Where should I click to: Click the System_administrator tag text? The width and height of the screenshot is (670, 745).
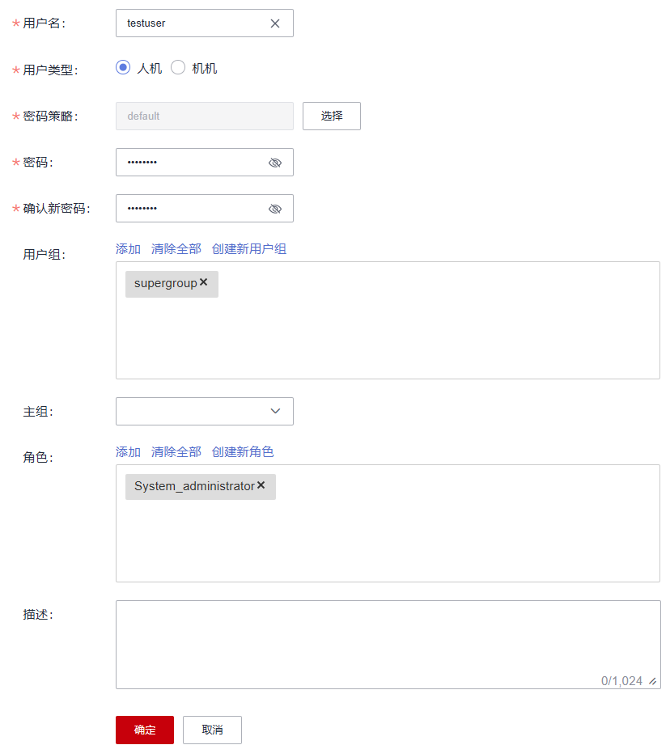[194, 486]
